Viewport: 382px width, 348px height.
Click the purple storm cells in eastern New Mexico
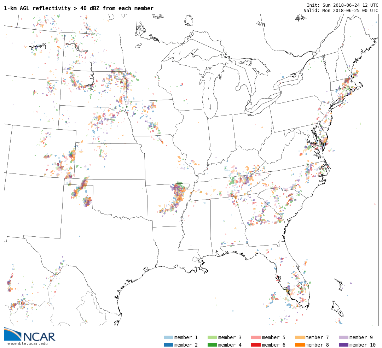coord(87,202)
